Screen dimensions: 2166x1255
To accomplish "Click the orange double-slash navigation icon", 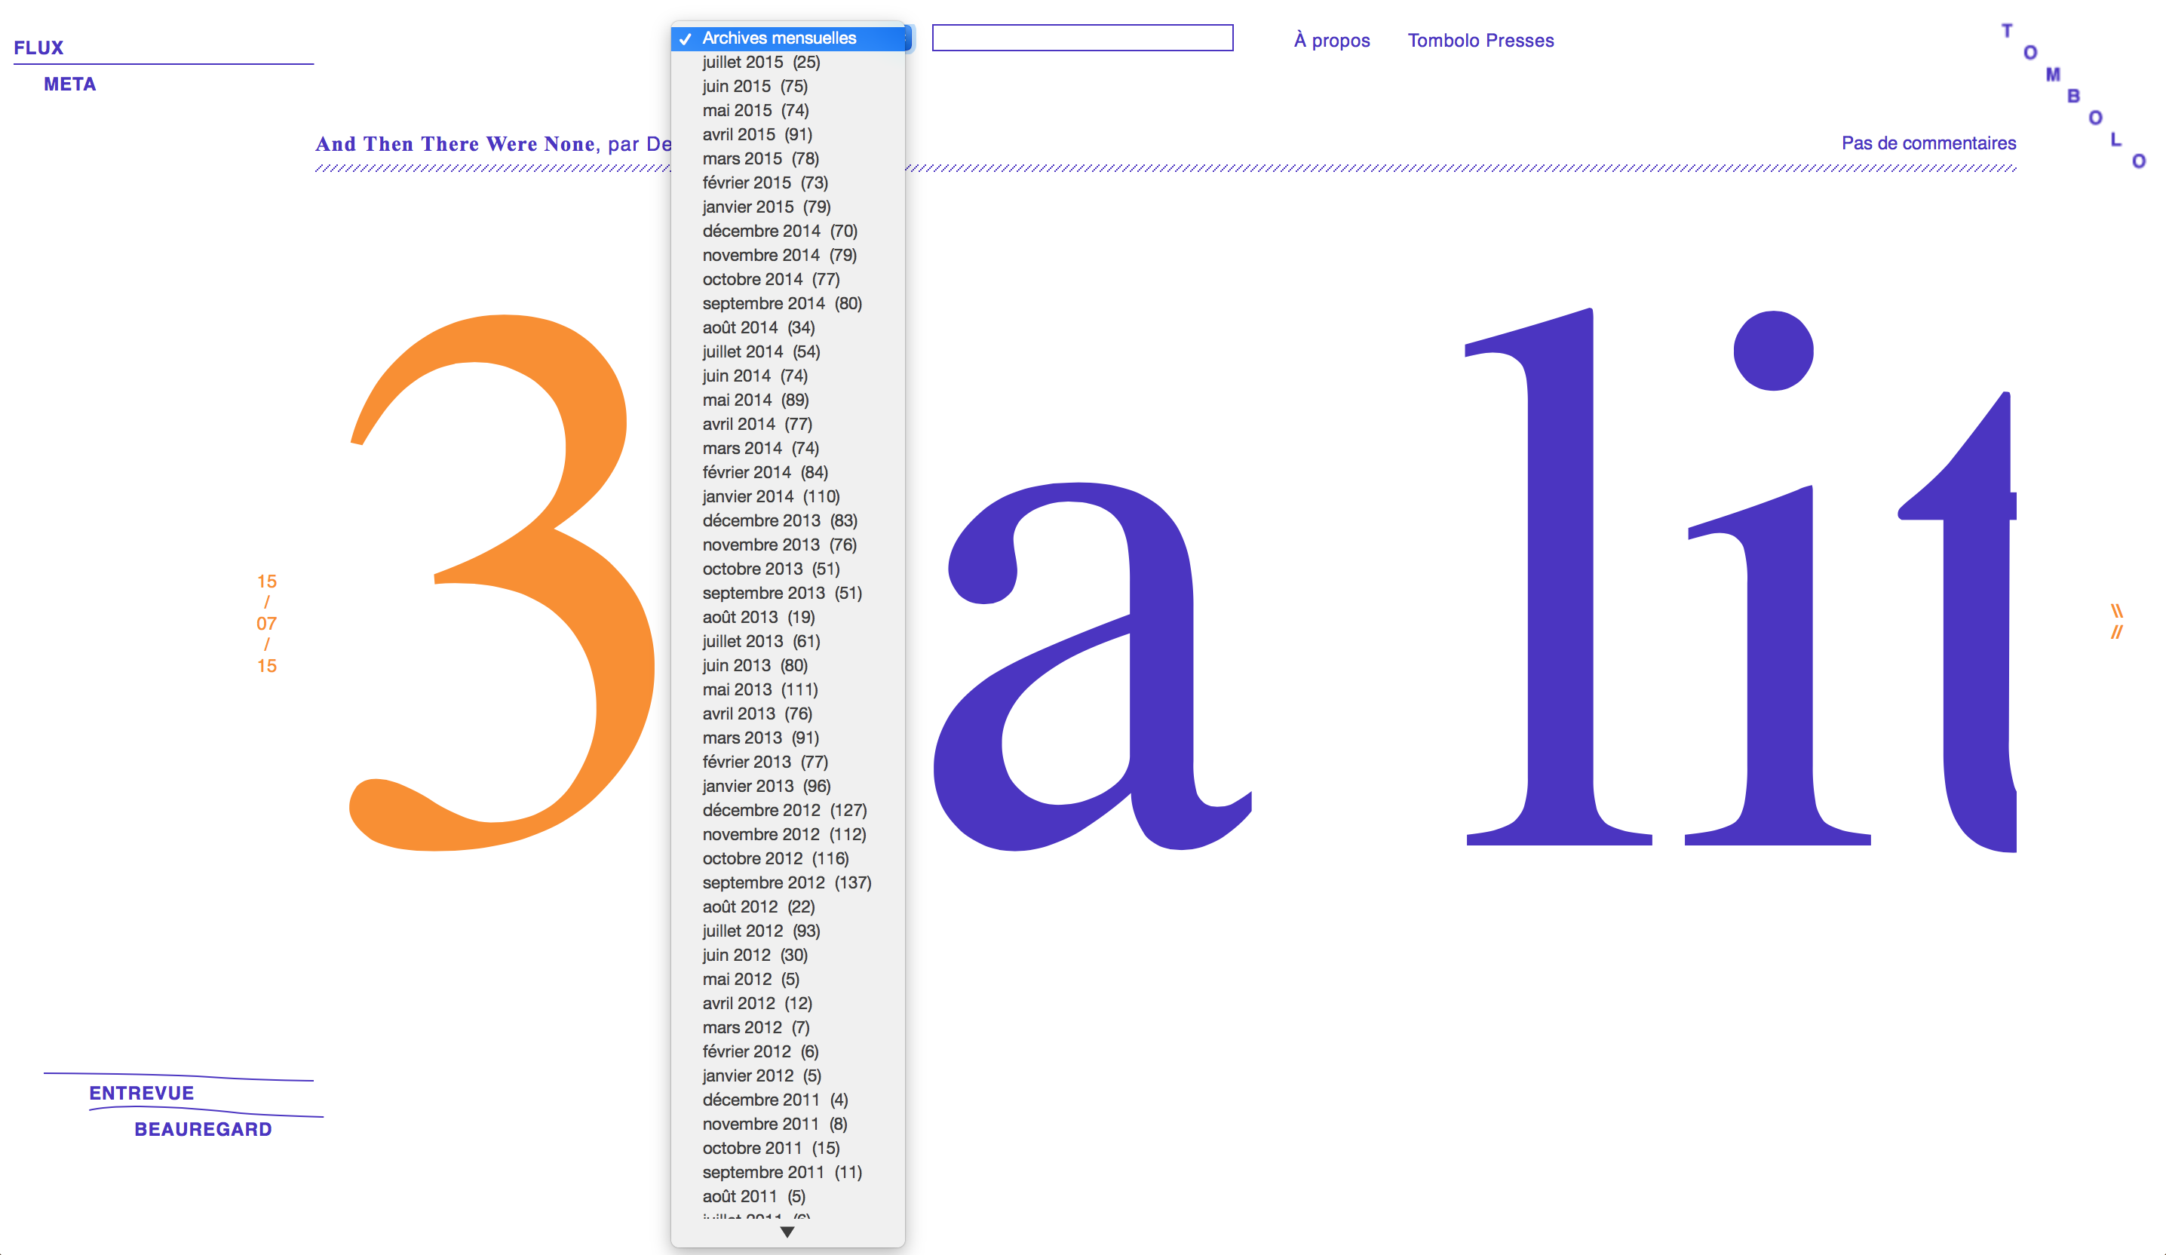I will pos(2116,621).
